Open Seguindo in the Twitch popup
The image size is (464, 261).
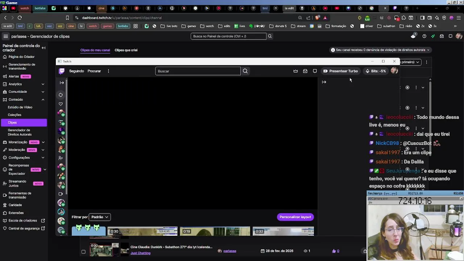76,71
